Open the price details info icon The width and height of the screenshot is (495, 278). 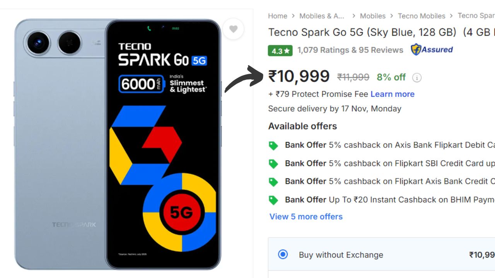pyautogui.click(x=416, y=78)
